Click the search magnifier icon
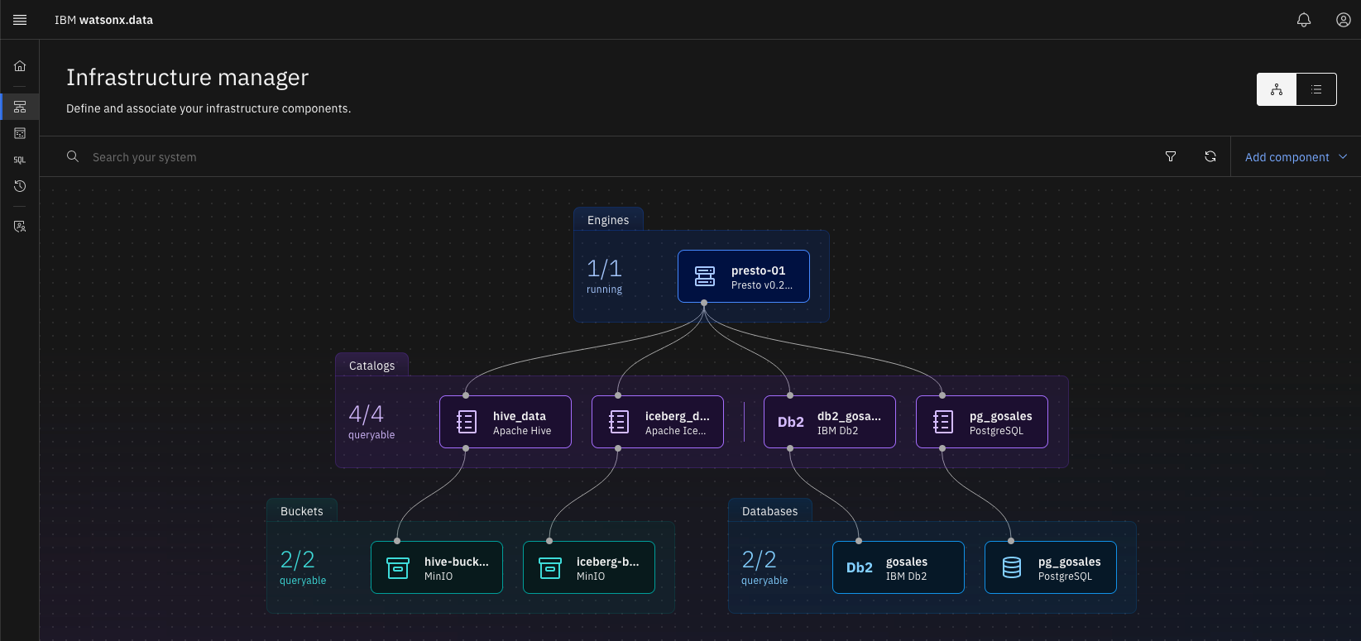This screenshot has width=1361, height=641. pos(73,156)
